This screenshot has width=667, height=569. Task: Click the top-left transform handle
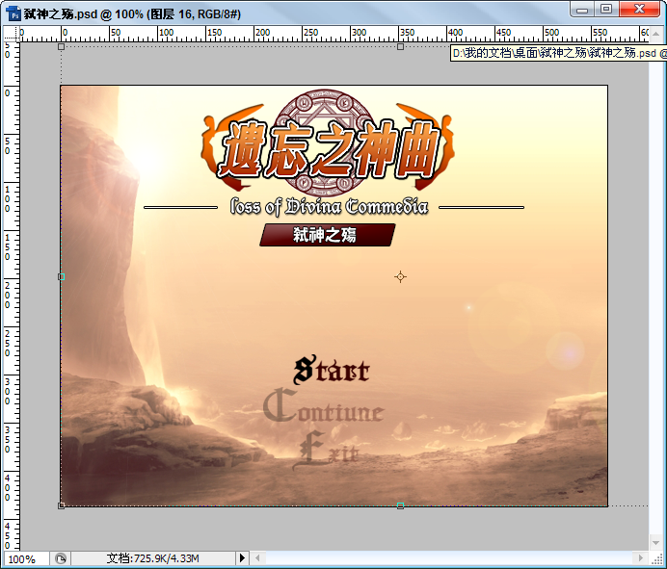click(x=62, y=47)
